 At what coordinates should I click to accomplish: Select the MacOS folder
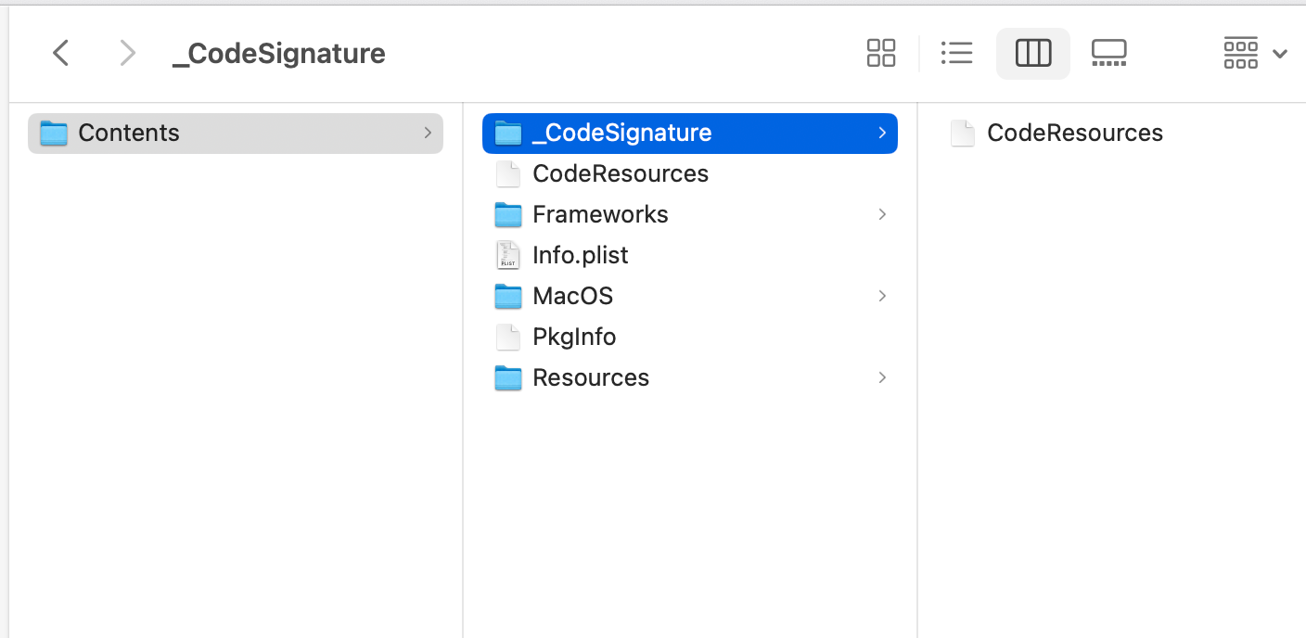point(572,296)
